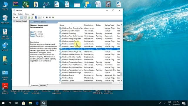This screenshot has width=188, height=106.
Task: Click the Restart Service toolbar icon
Action: (x=53, y=17)
